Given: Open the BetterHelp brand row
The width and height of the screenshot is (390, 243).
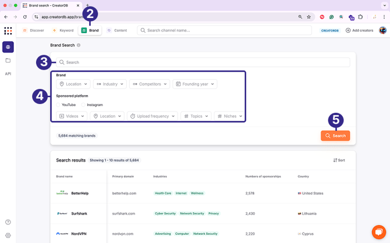Looking at the screenshot, I should click(x=203, y=194).
